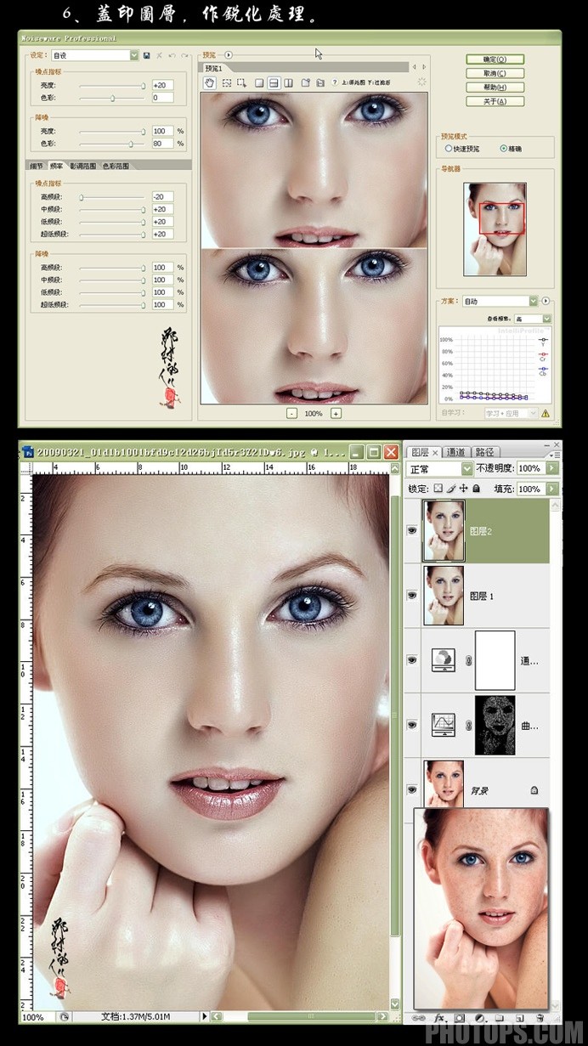This screenshot has height=1046, width=588.
Task: Toggle lock transparent pixels in layers panel
Action: coord(438,489)
